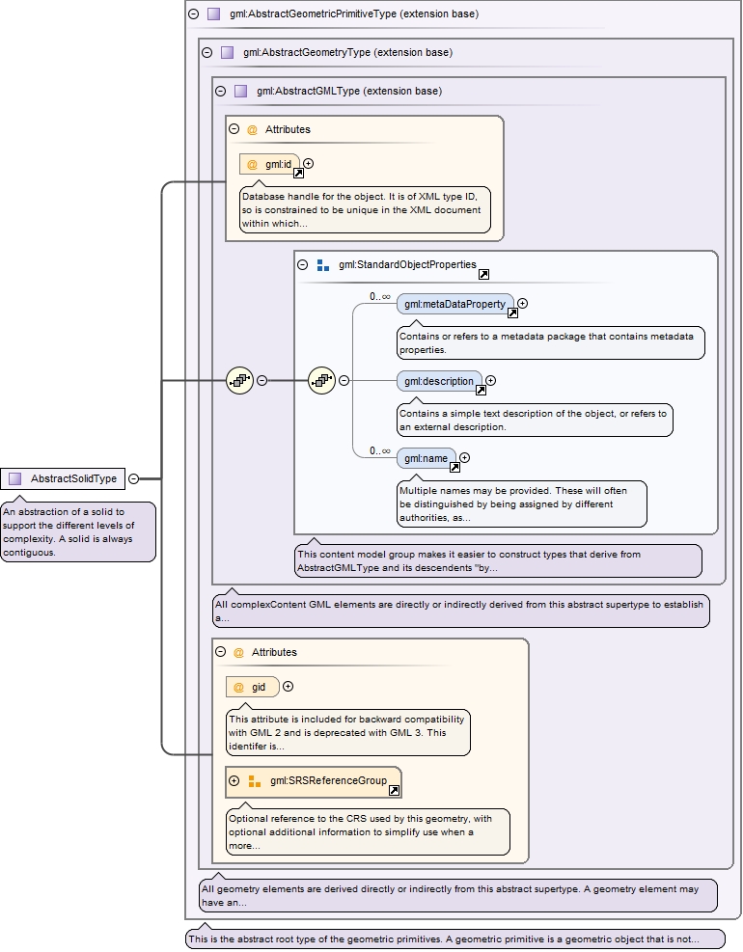Click the @ icon inside the gid box
743x952 pixels.
[x=238, y=688]
